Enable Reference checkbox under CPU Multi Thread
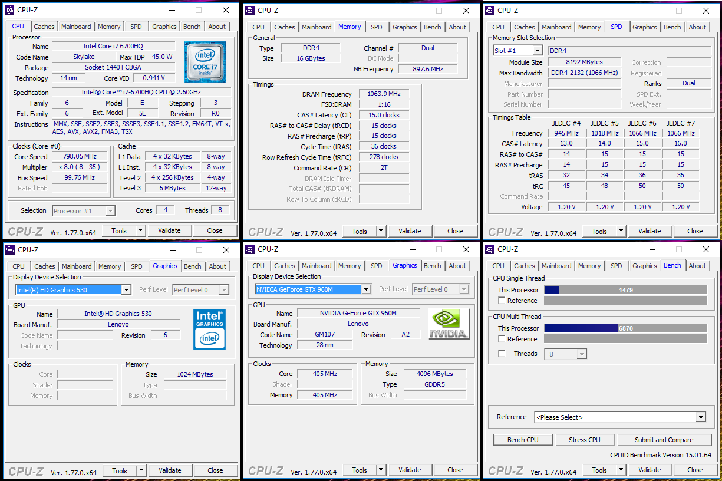 click(502, 339)
